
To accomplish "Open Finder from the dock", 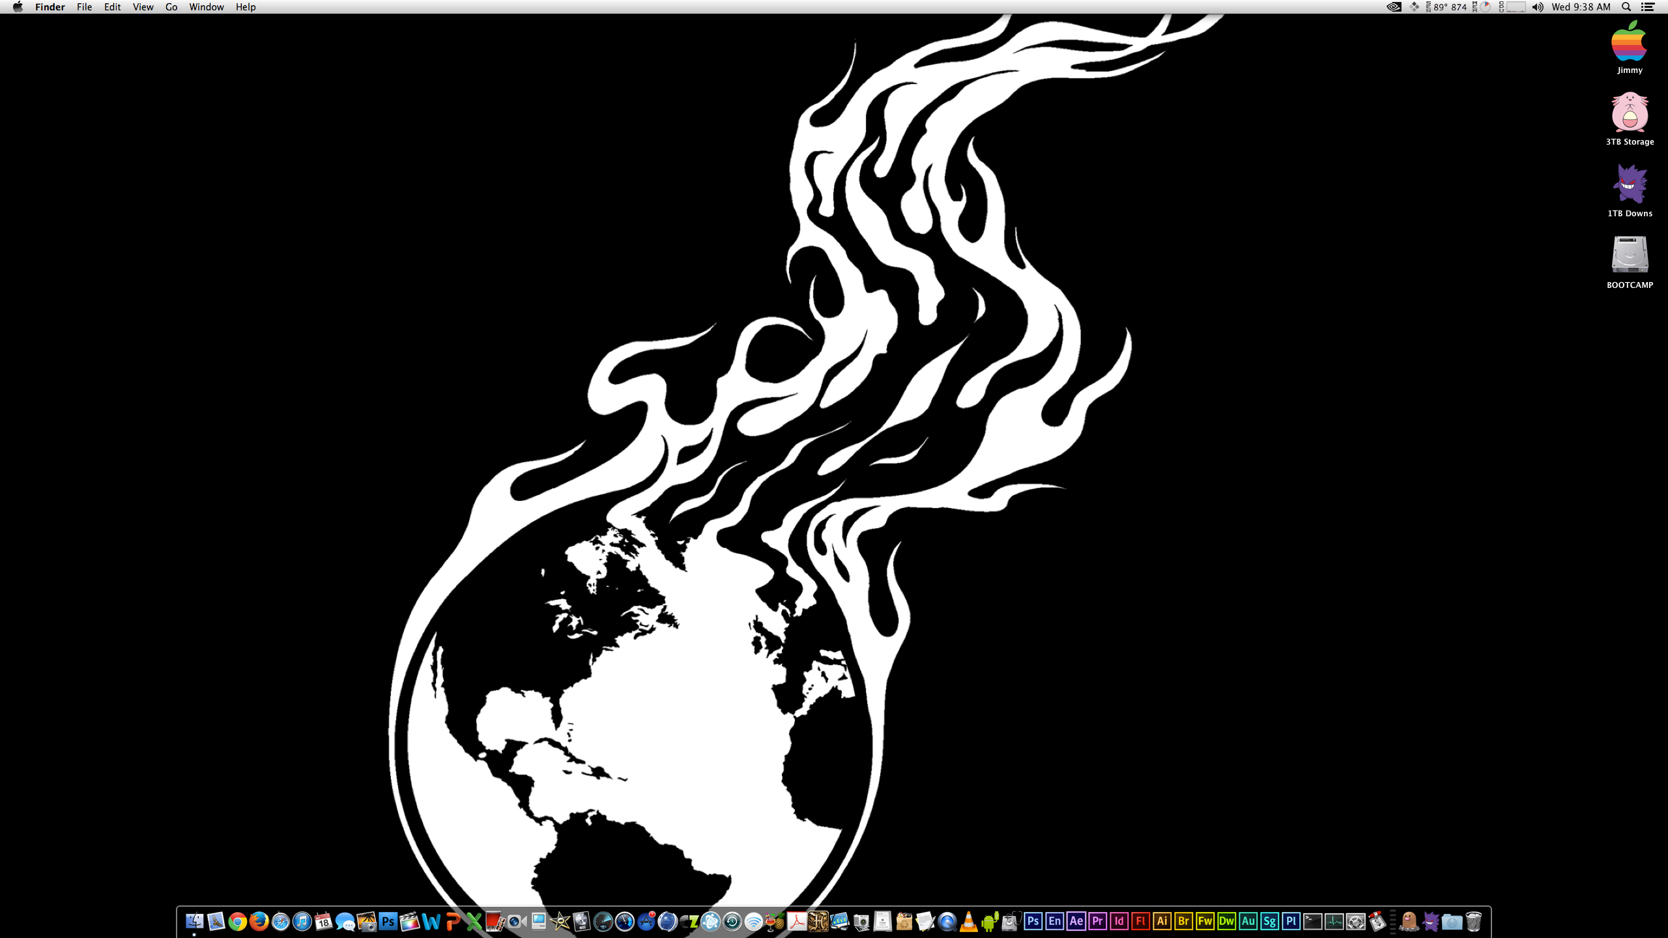I will point(194,921).
